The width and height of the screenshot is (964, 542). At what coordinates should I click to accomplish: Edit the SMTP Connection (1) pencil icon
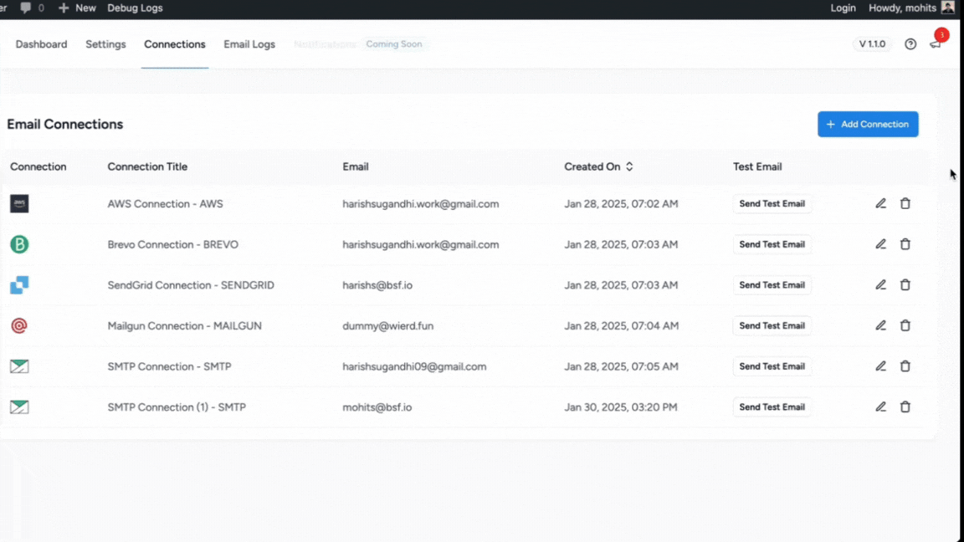pyautogui.click(x=880, y=406)
